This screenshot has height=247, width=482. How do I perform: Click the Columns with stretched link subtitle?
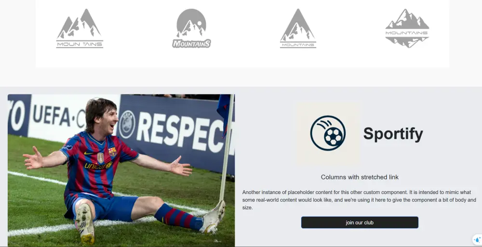point(360,177)
